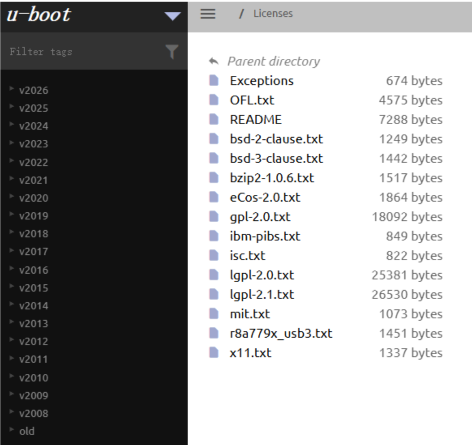Open OFL.txt license file
Viewport: 472px width, 445px height.
pyautogui.click(x=252, y=100)
